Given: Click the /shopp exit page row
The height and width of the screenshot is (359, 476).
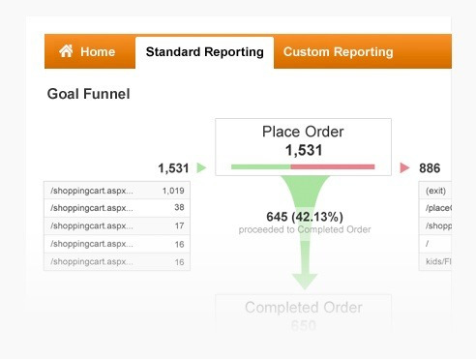Looking at the screenshot, I should [x=434, y=225].
